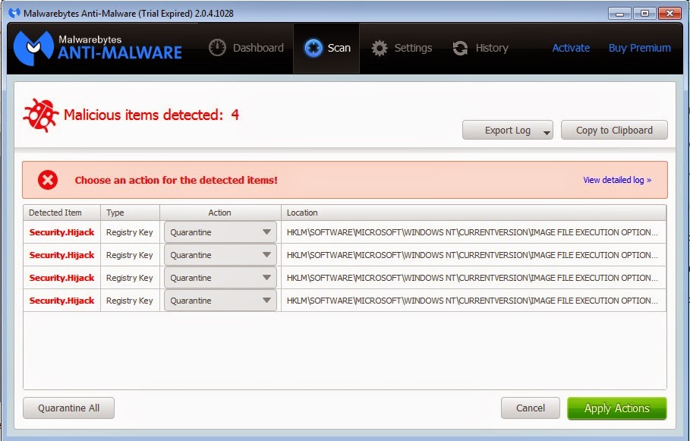This screenshot has height=441, width=690.
Task: Select the third Security.Hijack detected item
Action: click(61, 278)
